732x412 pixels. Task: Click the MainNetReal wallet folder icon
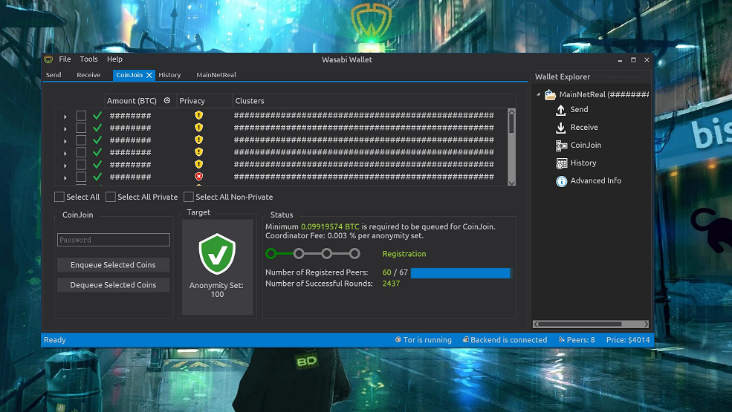point(551,95)
